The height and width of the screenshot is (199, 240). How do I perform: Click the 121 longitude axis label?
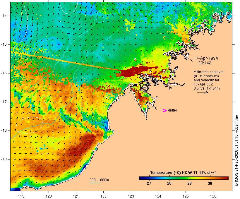pyautogui.click(x=76, y=196)
